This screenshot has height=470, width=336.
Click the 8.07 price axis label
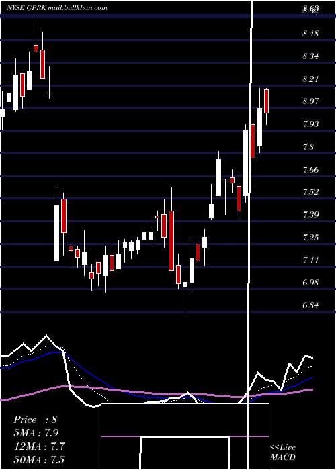coord(310,101)
